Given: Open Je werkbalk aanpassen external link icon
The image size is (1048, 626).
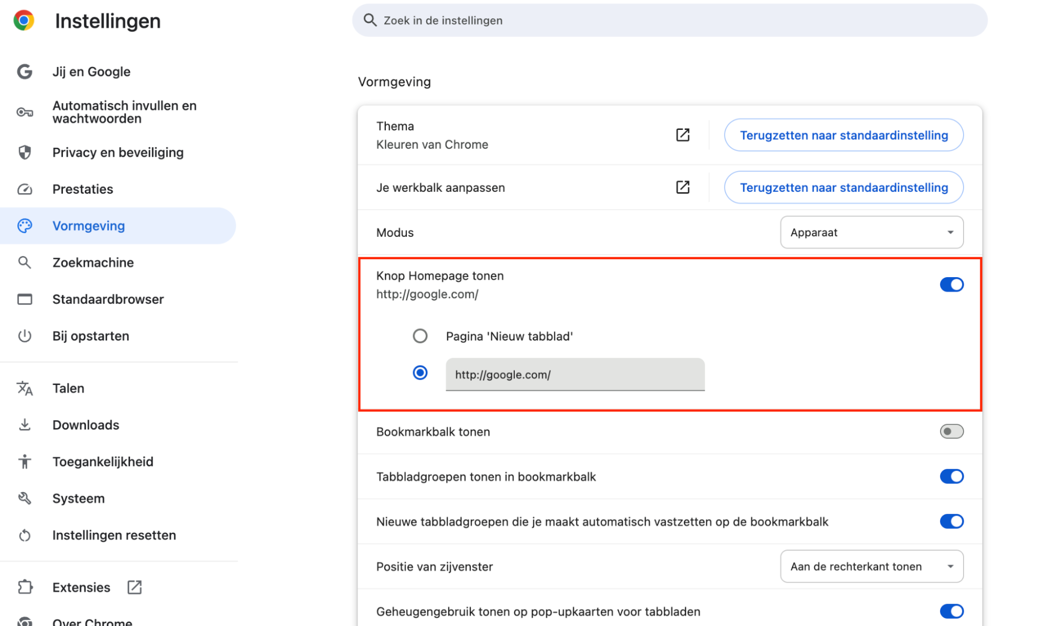Looking at the screenshot, I should [x=682, y=187].
